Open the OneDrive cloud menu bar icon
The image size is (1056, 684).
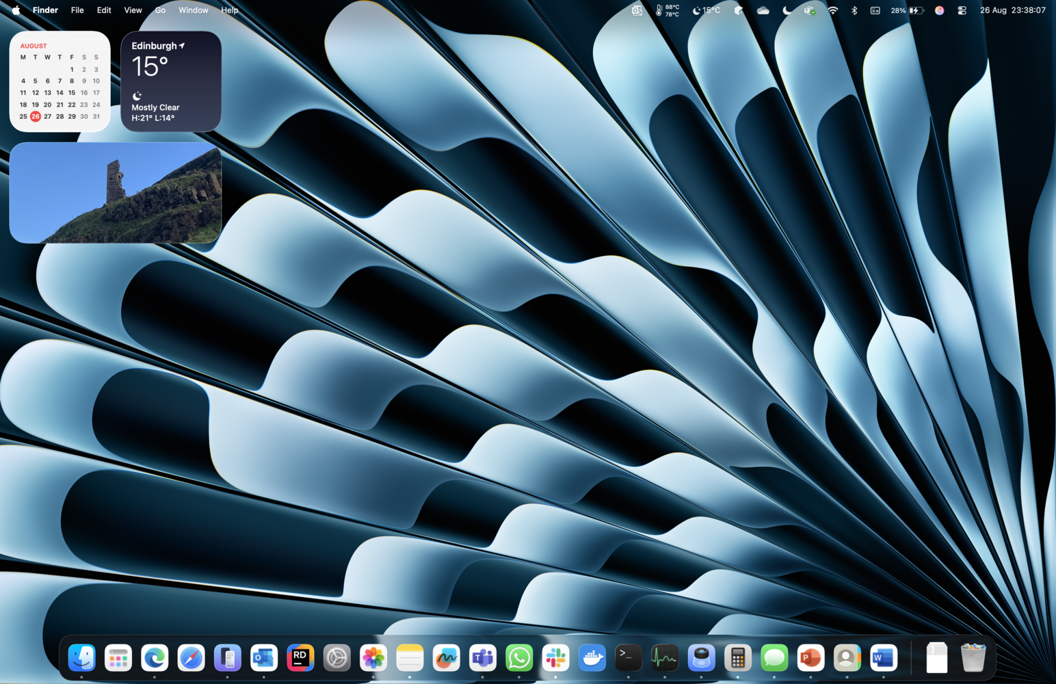click(763, 10)
